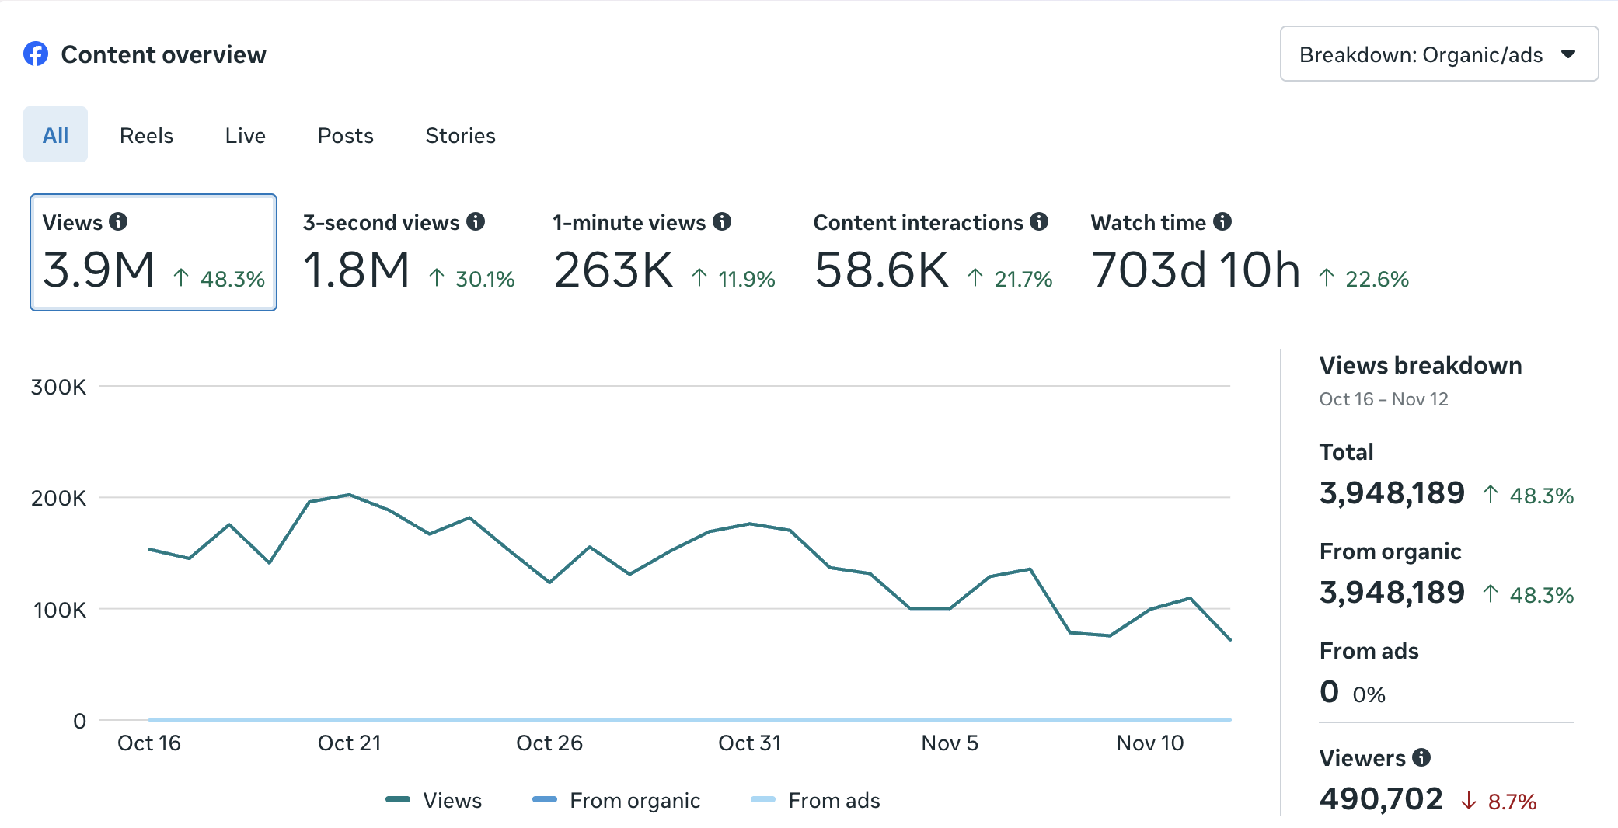Click the Oct 21 peak chart point
The width and height of the screenshot is (1618, 828).
click(x=349, y=494)
